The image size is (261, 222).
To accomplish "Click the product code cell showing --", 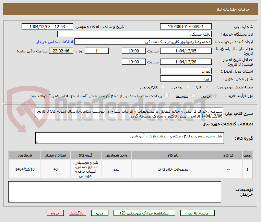I will click(228, 169).
